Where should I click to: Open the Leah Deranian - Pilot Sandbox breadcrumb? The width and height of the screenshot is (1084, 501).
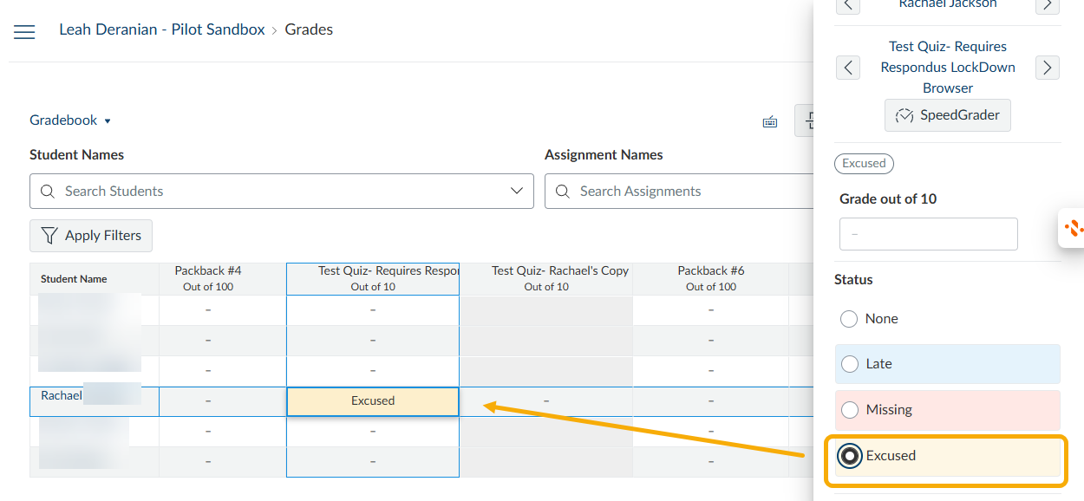161,29
